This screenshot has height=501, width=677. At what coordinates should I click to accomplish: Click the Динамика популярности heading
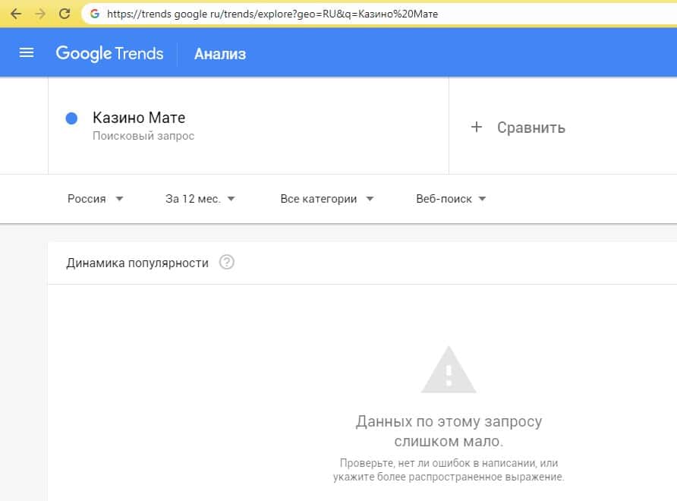(x=137, y=263)
